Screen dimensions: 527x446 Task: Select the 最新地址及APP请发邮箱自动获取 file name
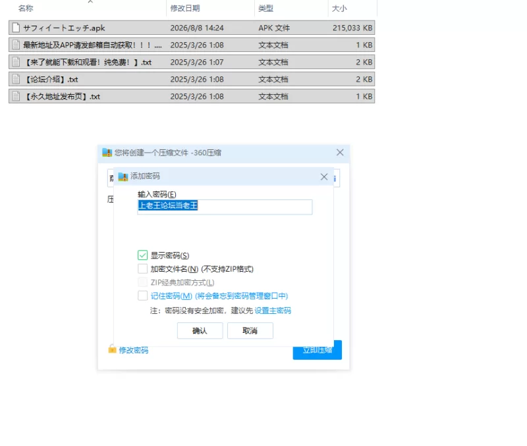92,45
